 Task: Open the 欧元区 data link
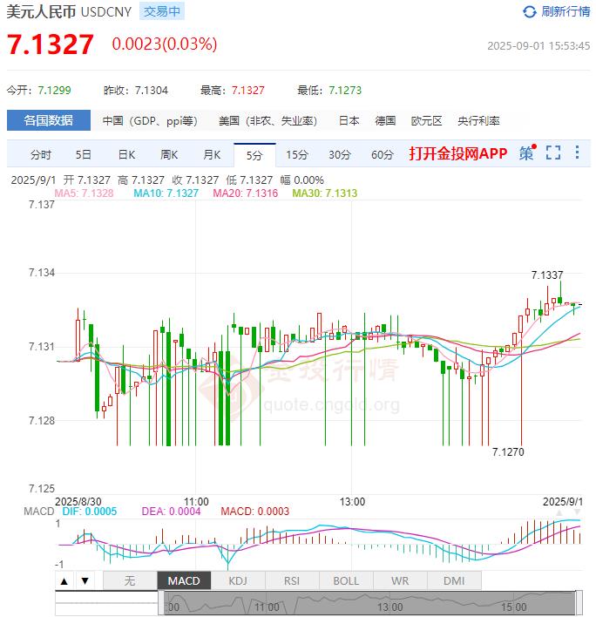tap(426, 121)
